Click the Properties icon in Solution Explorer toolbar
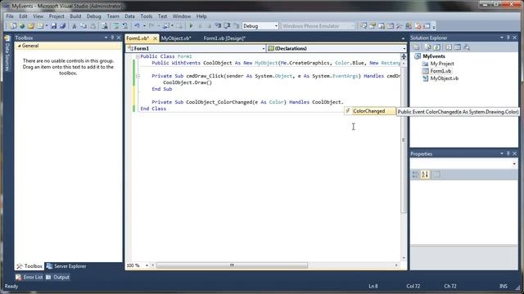524x294 pixels. [416, 47]
